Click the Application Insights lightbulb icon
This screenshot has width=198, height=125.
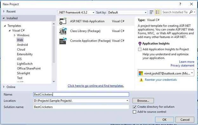pos(140,44)
